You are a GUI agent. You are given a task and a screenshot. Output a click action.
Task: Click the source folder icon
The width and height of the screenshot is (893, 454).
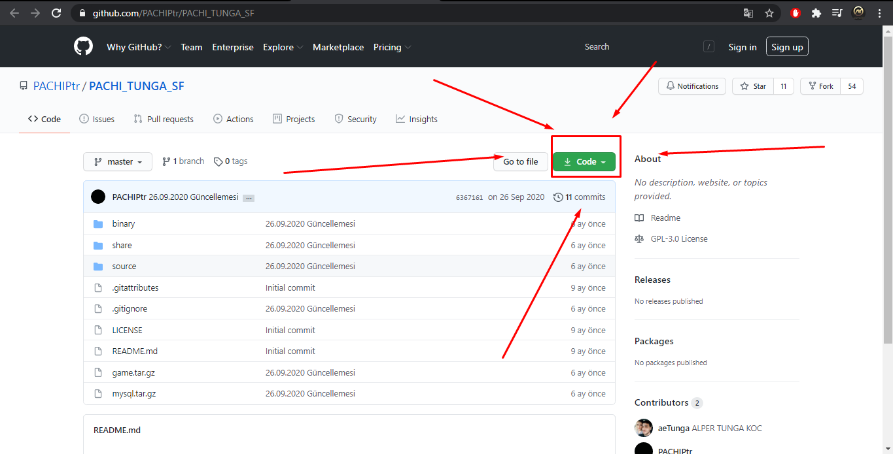click(98, 267)
